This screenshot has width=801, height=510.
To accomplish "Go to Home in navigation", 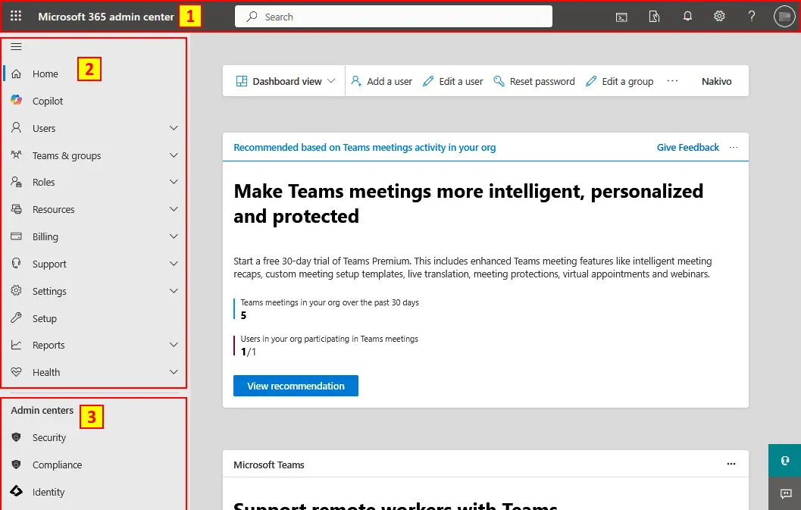I will tap(45, 74).
